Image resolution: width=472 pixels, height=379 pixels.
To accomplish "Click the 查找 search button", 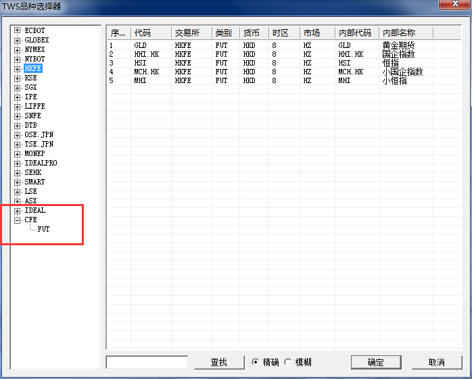I will click(x=219, y=362).
